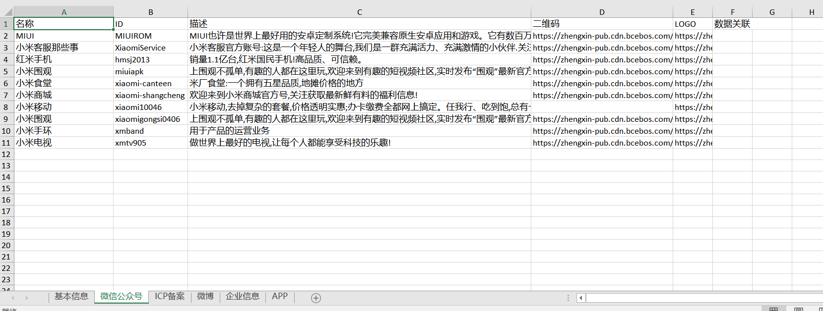Click the 描述 header cell
Screen dimensions: 823x311
(360, 24)
